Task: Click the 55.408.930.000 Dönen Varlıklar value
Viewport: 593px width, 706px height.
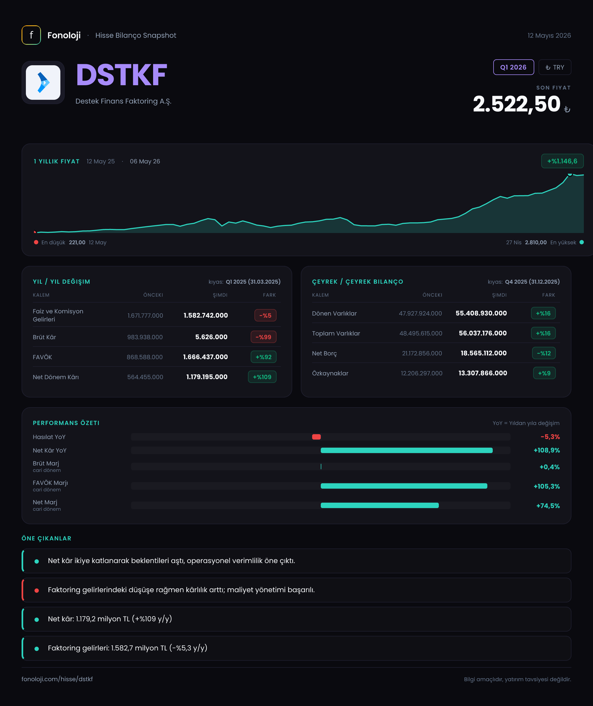Action: tap(481, 313)
